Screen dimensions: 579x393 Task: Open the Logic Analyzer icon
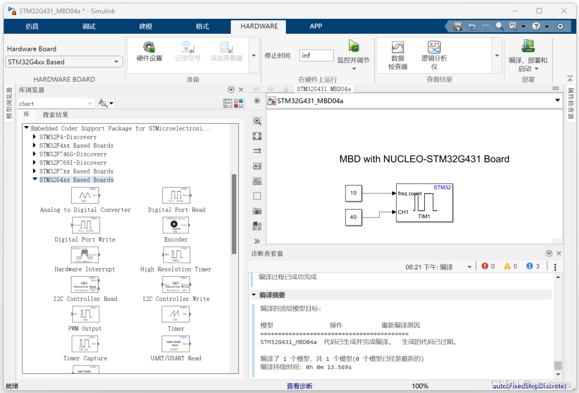coord(434,47)
